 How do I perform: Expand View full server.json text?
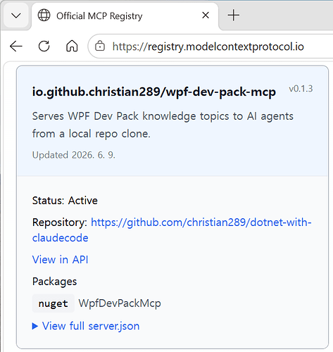91,326
